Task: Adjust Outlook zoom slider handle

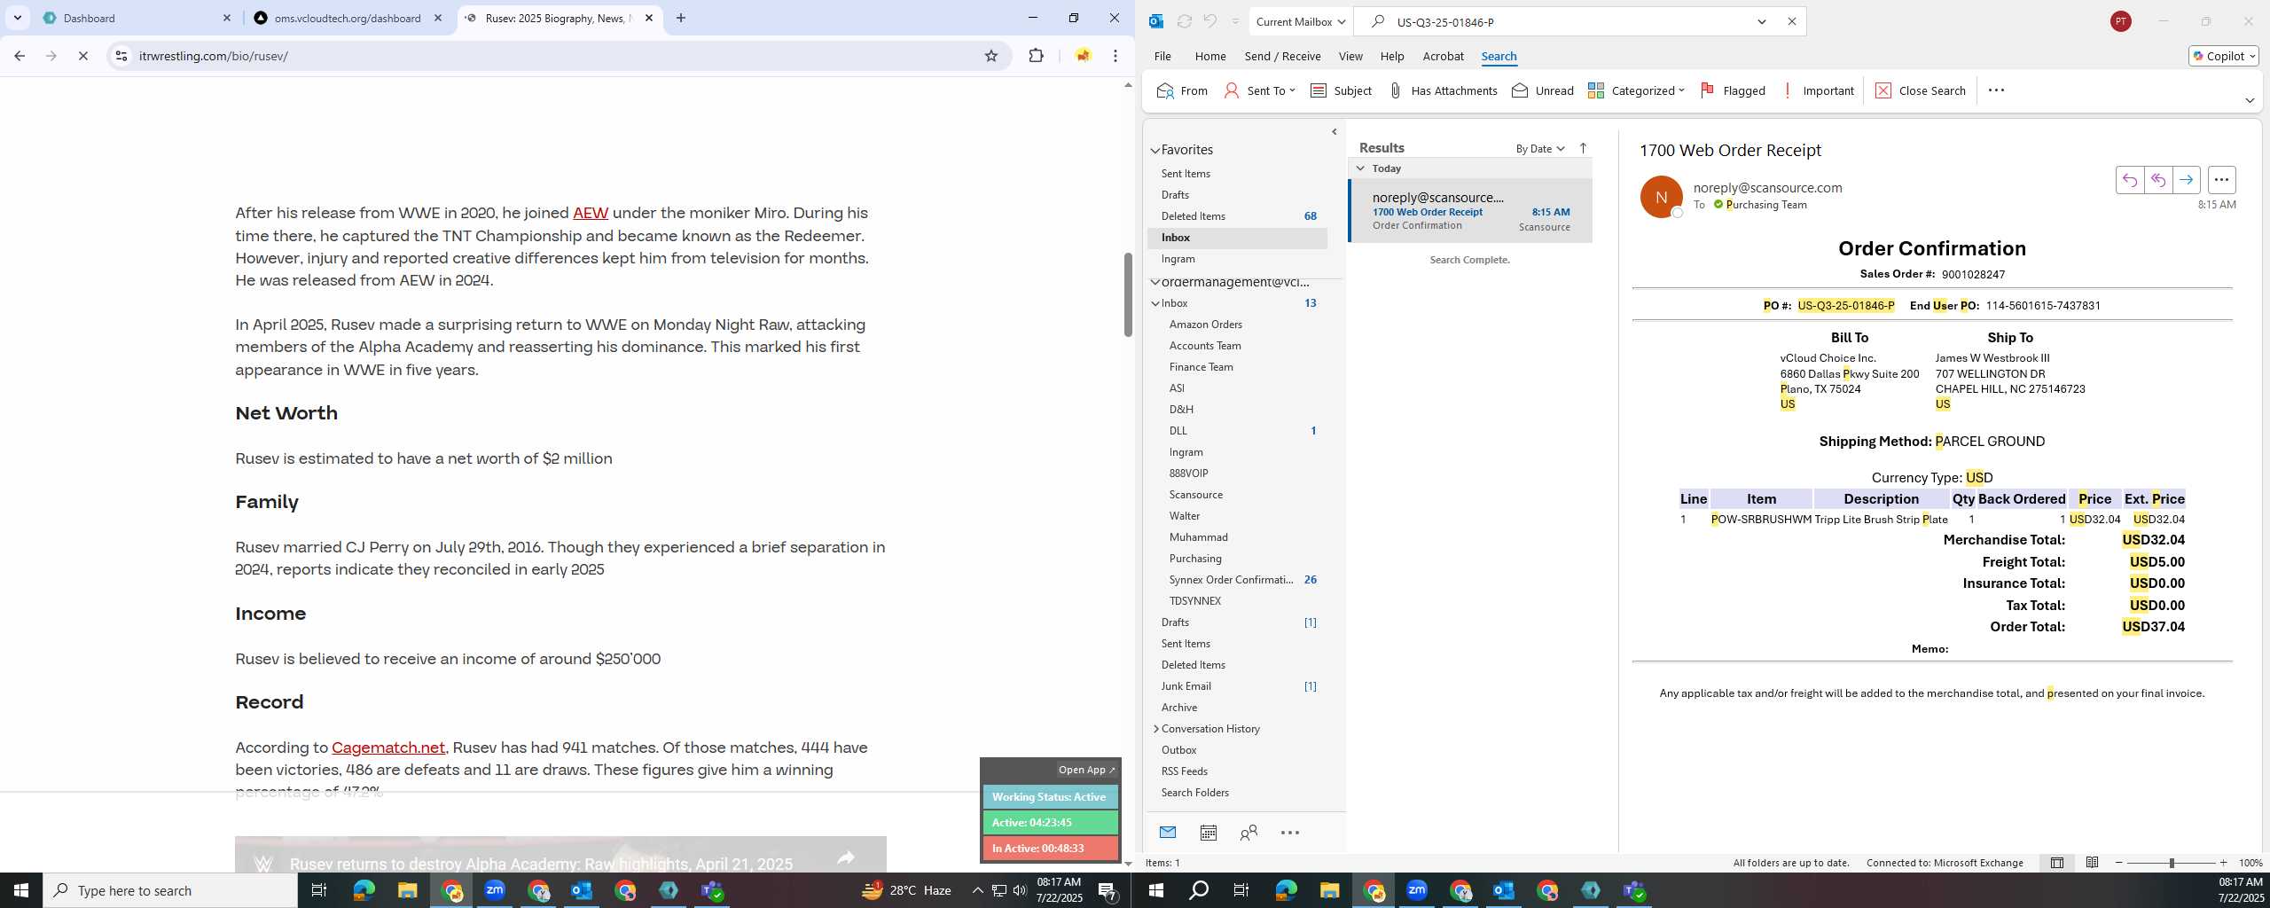Action: pos(2172,863)
